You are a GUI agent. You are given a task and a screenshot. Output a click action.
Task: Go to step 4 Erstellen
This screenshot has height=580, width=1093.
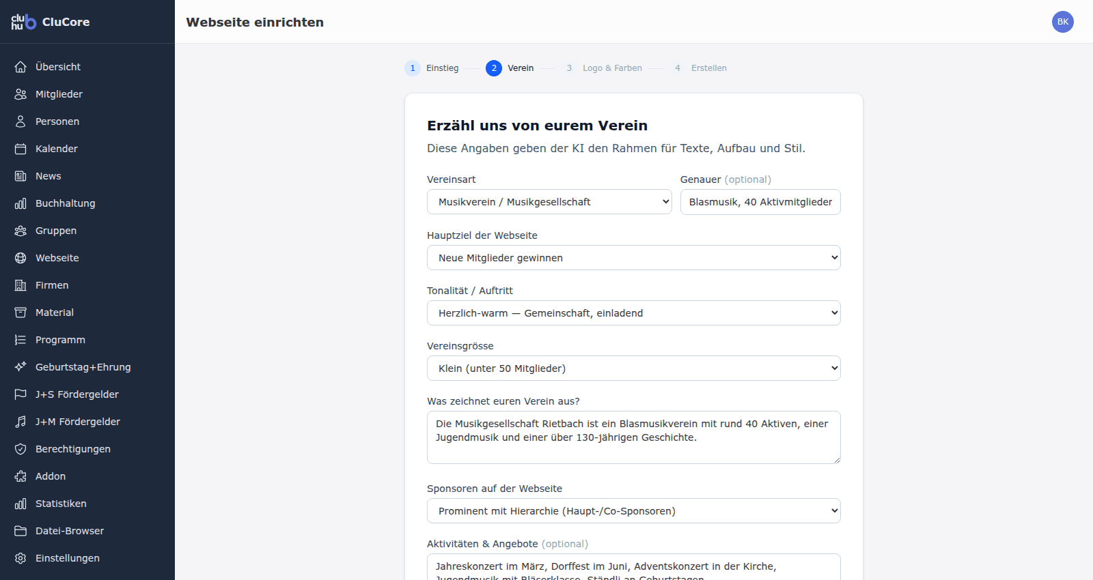point(698,68)
